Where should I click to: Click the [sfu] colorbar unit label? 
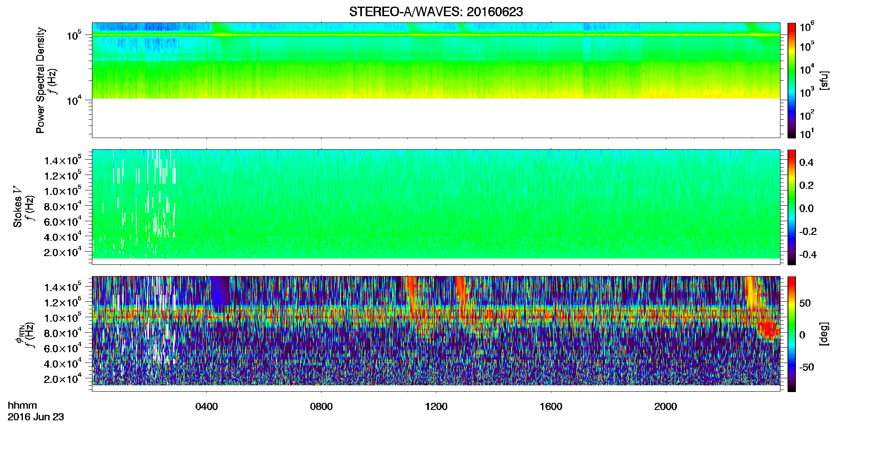[x=824, y=80]
